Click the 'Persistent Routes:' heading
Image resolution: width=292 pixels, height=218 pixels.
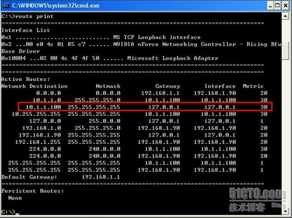tap(33, 191)
